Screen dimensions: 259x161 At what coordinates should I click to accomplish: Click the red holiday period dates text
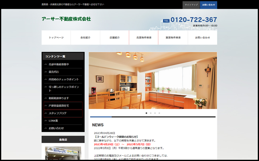[x=123, y=144]
